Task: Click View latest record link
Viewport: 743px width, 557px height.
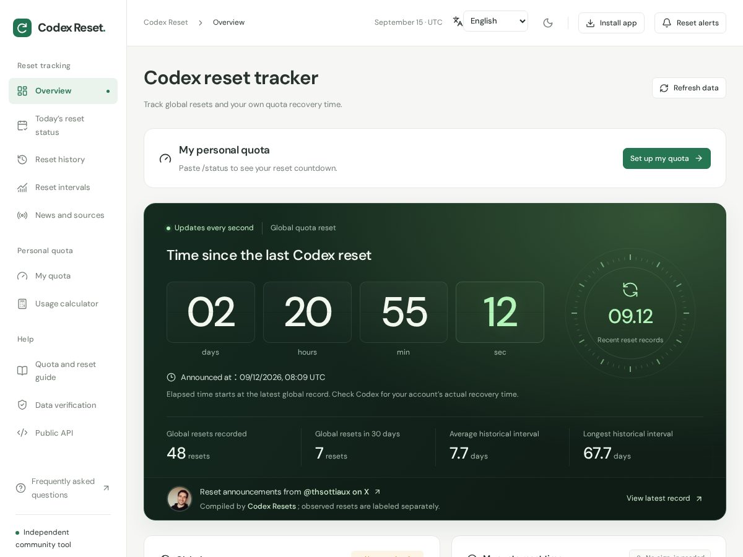Action: (x=664, y=498)
